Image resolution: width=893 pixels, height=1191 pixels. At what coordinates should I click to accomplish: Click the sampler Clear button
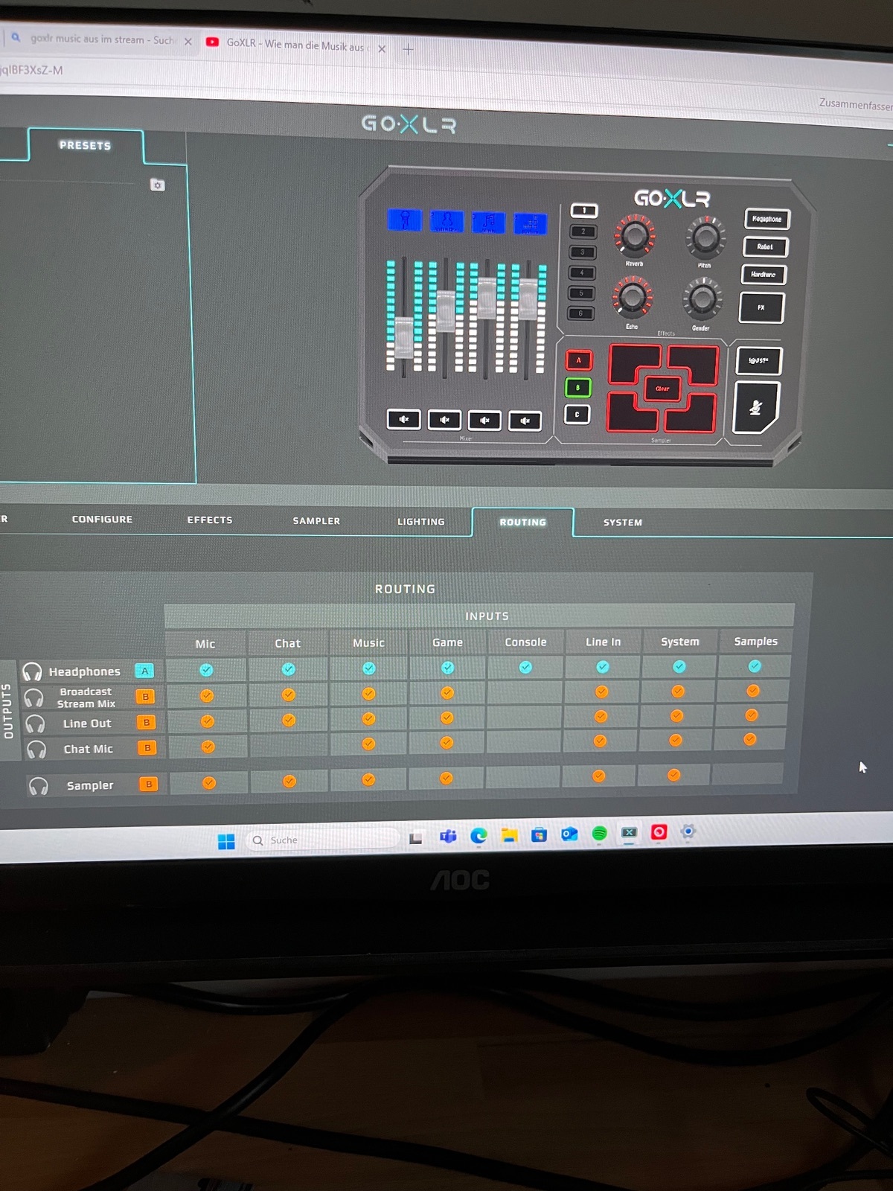pos(662,389)
